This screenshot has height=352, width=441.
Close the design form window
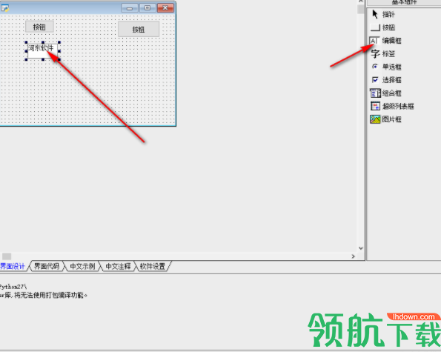point(165,8)
